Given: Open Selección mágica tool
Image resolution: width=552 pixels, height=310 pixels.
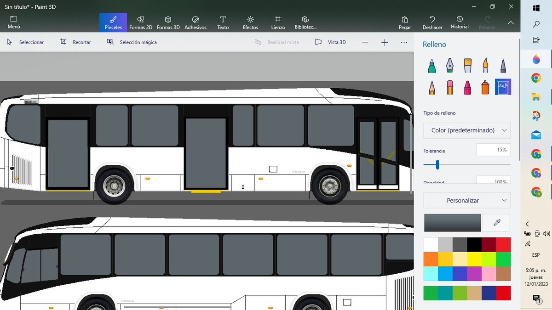Looking at the screenshot, I should click(x=132, y=42).
